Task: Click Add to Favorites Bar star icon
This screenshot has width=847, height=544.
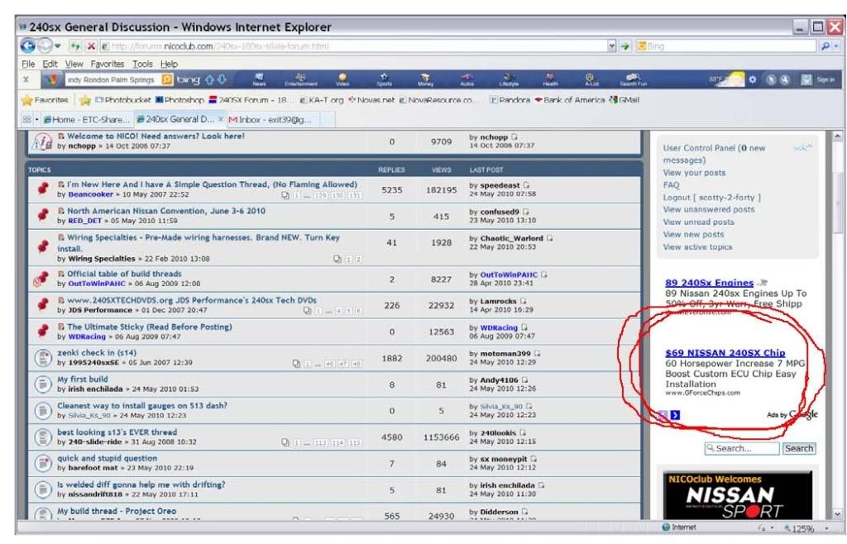Action: pyautogui.click(x=85, y=100)
